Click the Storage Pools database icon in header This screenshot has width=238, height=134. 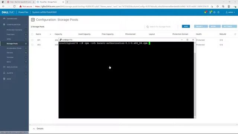[x=33, y=20]
